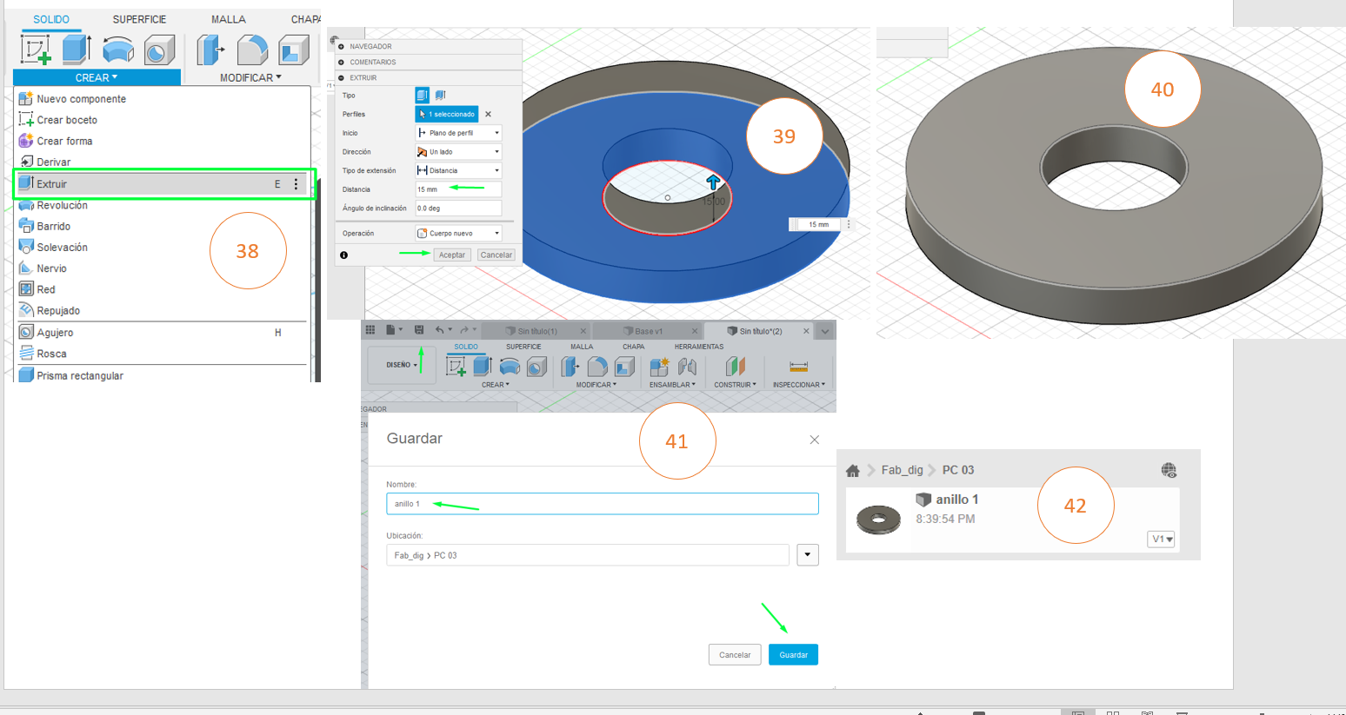Expand the NAVEGADOR panel

342,47
